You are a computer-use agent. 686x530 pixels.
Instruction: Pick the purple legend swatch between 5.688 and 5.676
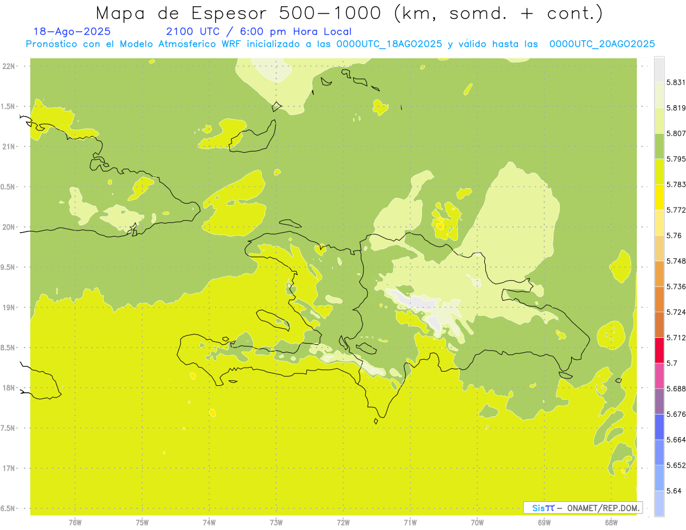click(659, 401)
